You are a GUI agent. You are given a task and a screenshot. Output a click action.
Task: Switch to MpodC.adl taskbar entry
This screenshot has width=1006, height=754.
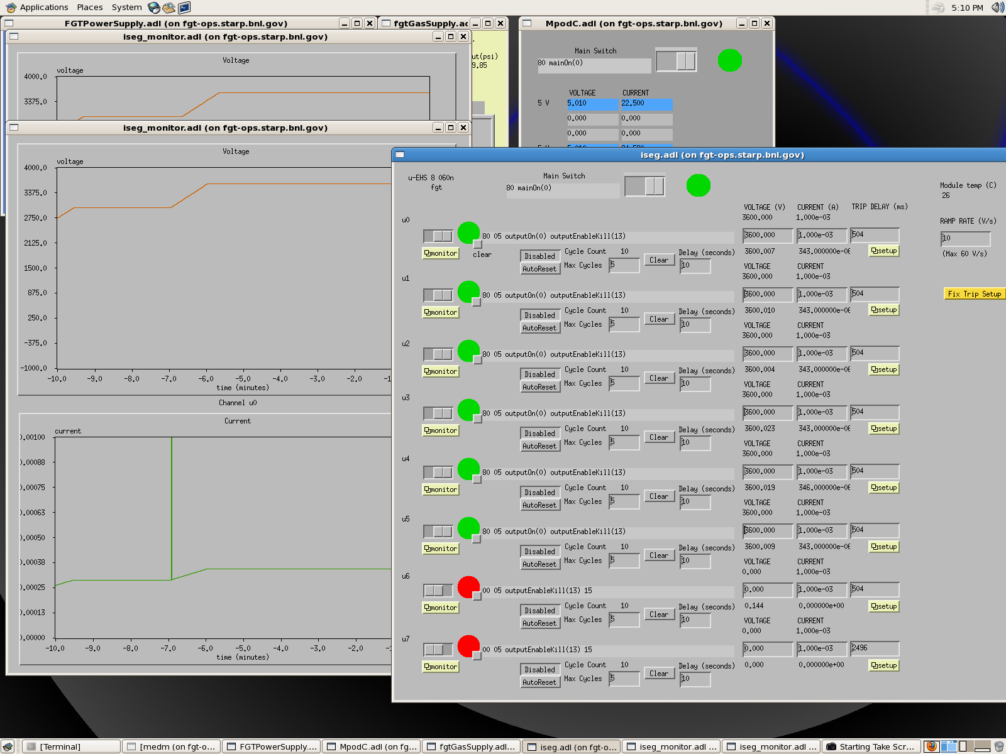pyautogui.click(x=372, y=746)
